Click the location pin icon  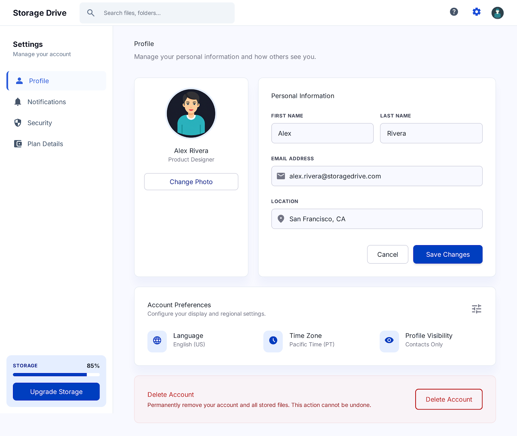click(x=281, y=219)
